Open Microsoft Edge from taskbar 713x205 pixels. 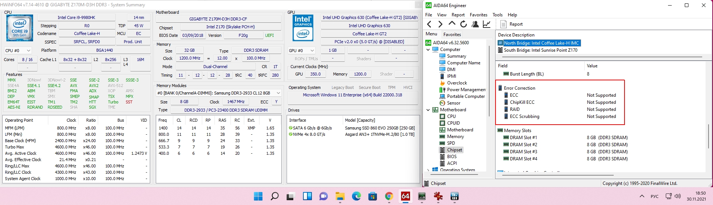coord(356,196)
